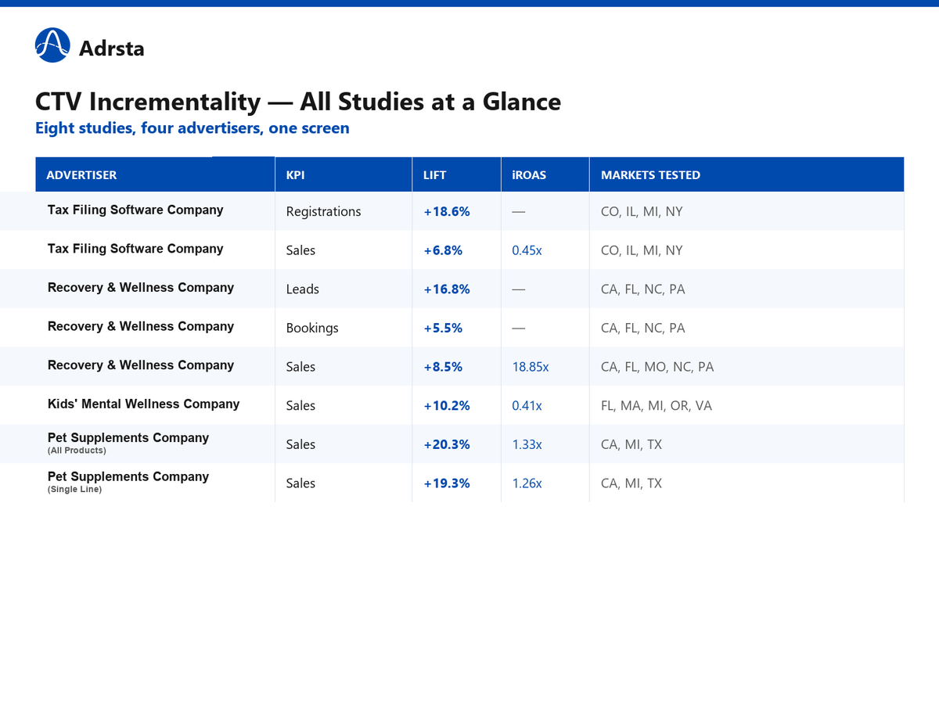Click markets cell 'CA, FL, MO, NC, PA'
Screen dimensions: 939x704
(657, 367)
